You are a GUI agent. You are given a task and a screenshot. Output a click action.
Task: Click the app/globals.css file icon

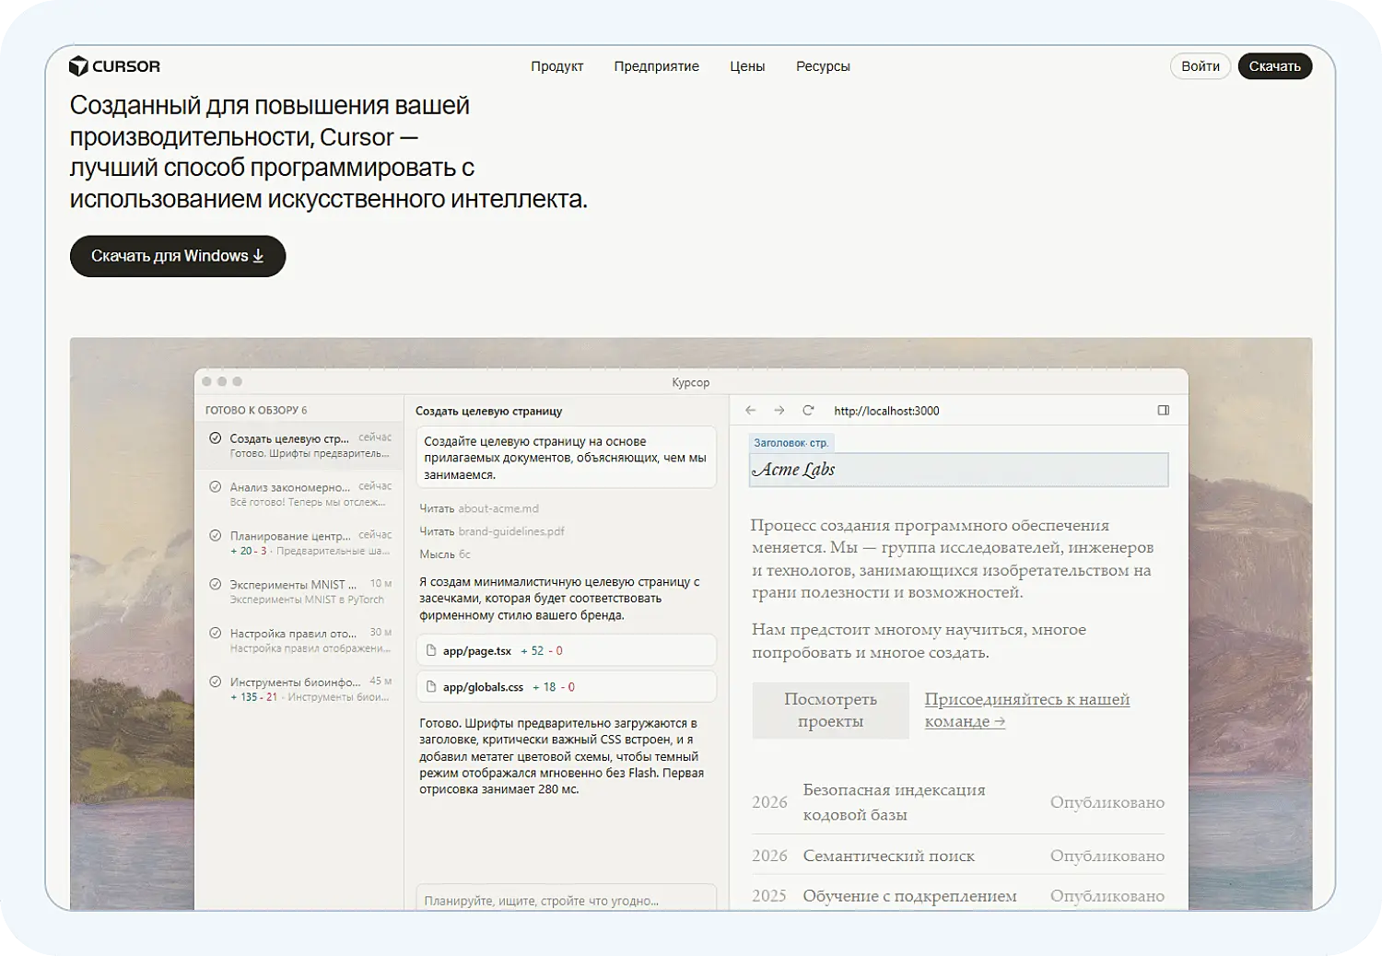(430, 687)
